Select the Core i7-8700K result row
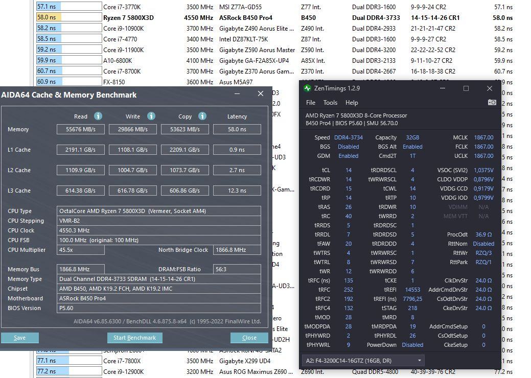The height and width of the screenshot is (378, 531). click(x=274, y=72)
